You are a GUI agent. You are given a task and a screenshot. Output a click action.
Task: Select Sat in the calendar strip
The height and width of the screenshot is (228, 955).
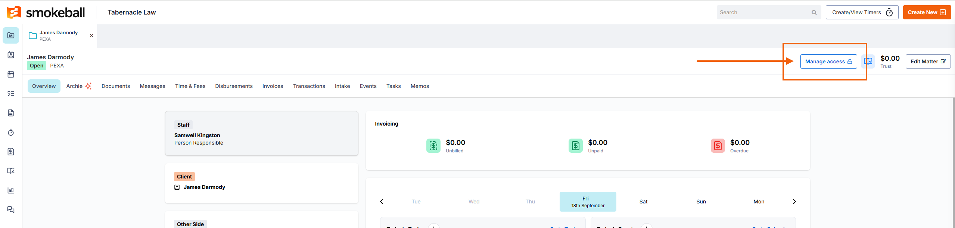point(643,202)
